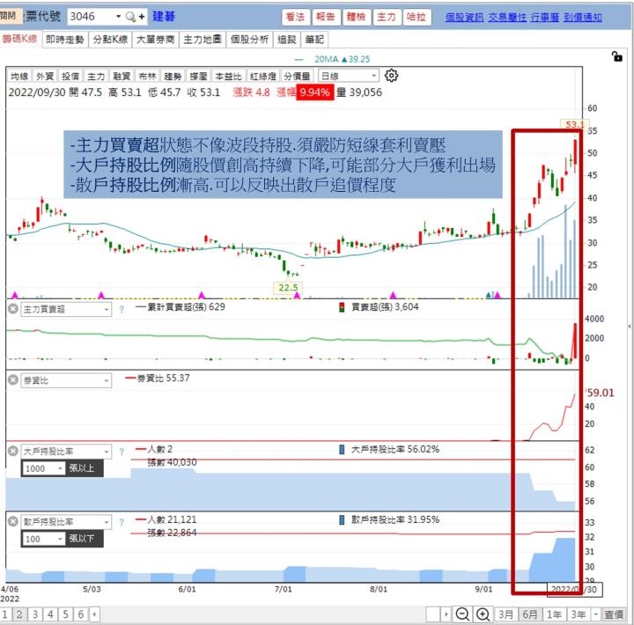Screen dimensions: 634x625
Task: Switch to the 追蹤 tab
Action: coord(287,40)
